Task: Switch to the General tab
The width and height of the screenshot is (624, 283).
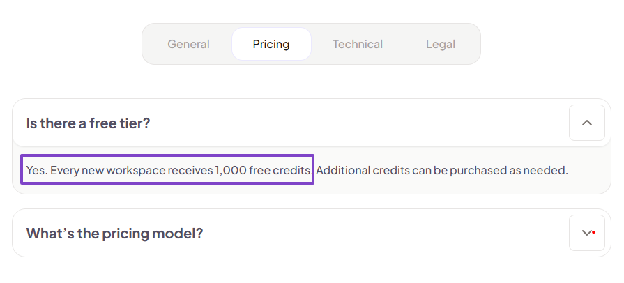Action: tap(188, 44)
